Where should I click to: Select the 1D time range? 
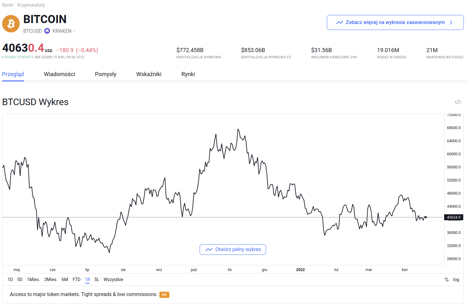click(10, 279)
